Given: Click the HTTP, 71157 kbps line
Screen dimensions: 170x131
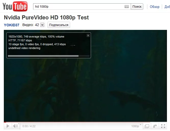Looking at the screenshot, I should tap(20, 40).
